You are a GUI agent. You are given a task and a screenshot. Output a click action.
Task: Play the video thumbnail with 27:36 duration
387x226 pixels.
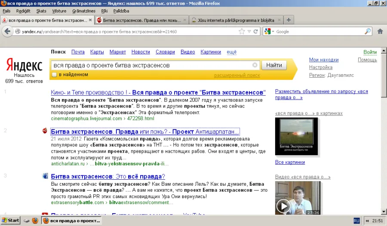298,198
